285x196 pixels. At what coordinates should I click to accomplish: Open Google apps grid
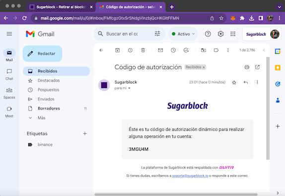pos(233,34)
